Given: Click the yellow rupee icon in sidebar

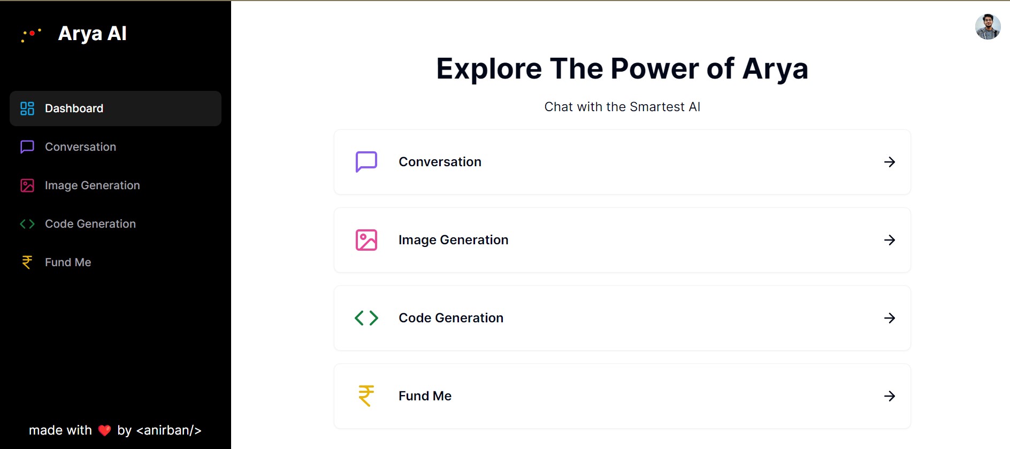Looking at the screenshot, I should click(27, 262).
